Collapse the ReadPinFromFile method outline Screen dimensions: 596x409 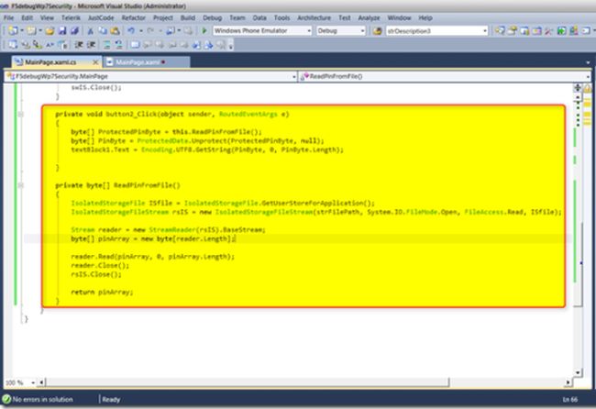pyautogui.click(x=21, y=184)
